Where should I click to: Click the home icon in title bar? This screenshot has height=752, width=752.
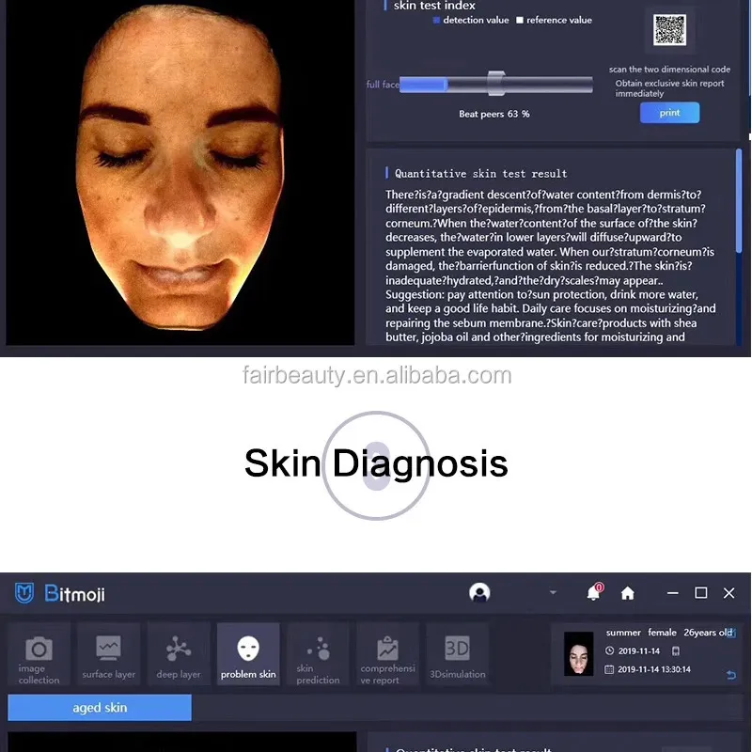(x=627, y=593)
